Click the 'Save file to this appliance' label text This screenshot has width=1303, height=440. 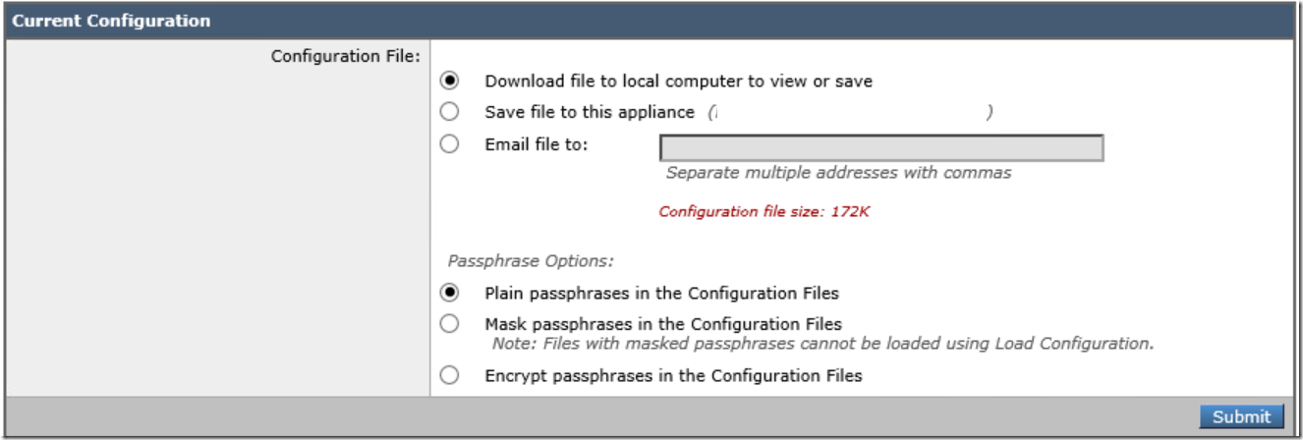tap(590, 113)
